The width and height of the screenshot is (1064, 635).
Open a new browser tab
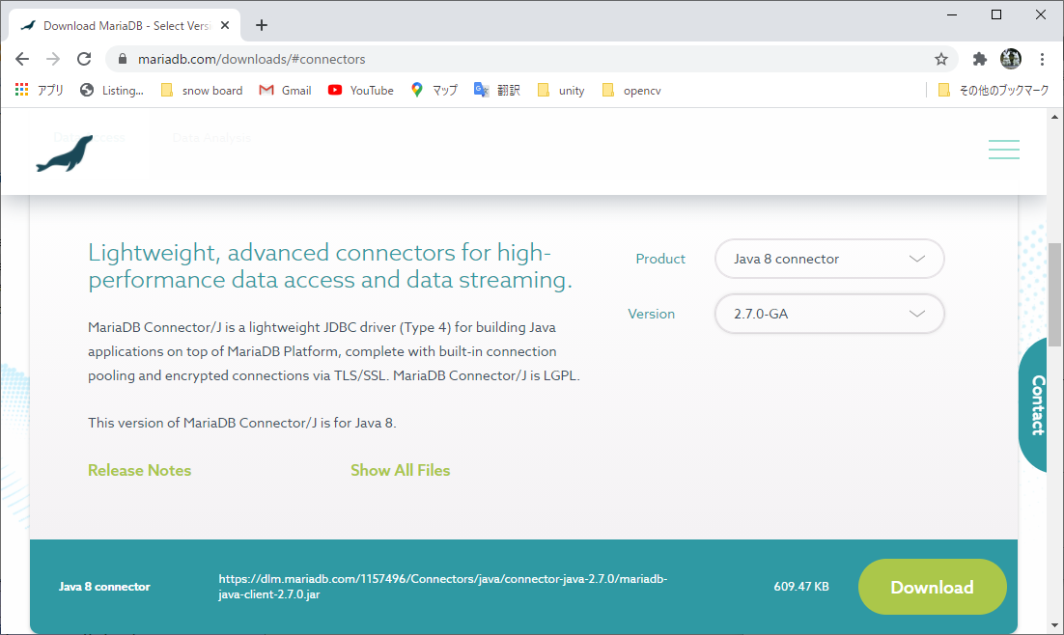[261, 25]
